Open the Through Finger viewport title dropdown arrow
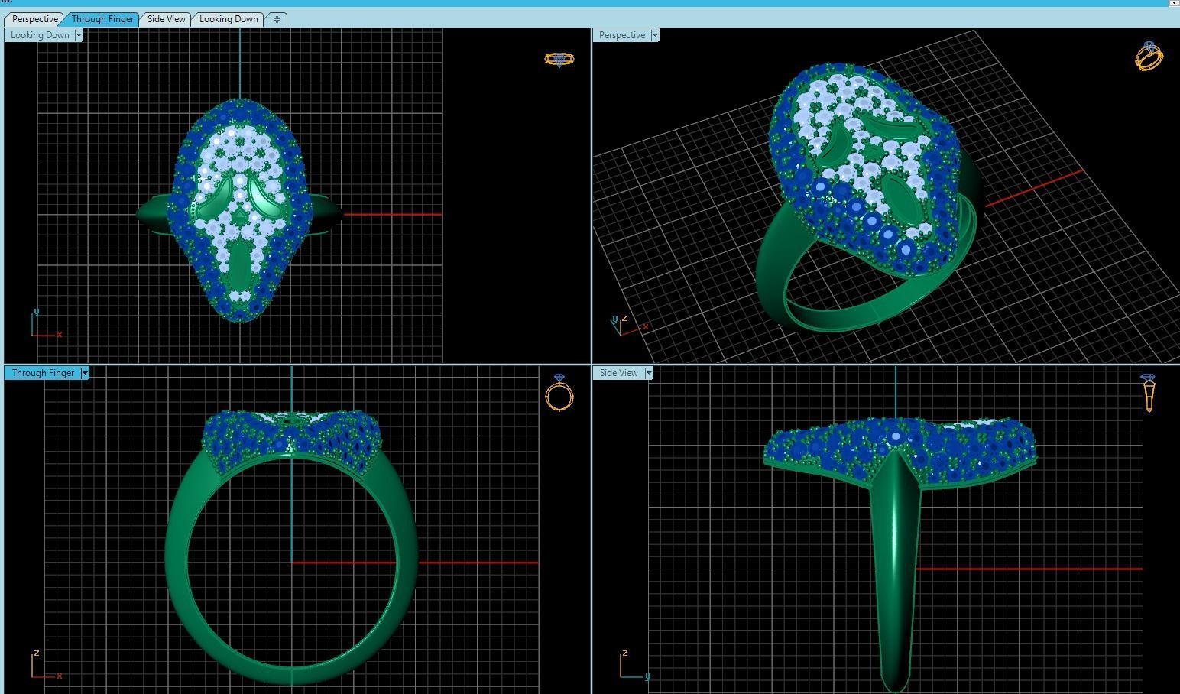 tap(85, 373)
